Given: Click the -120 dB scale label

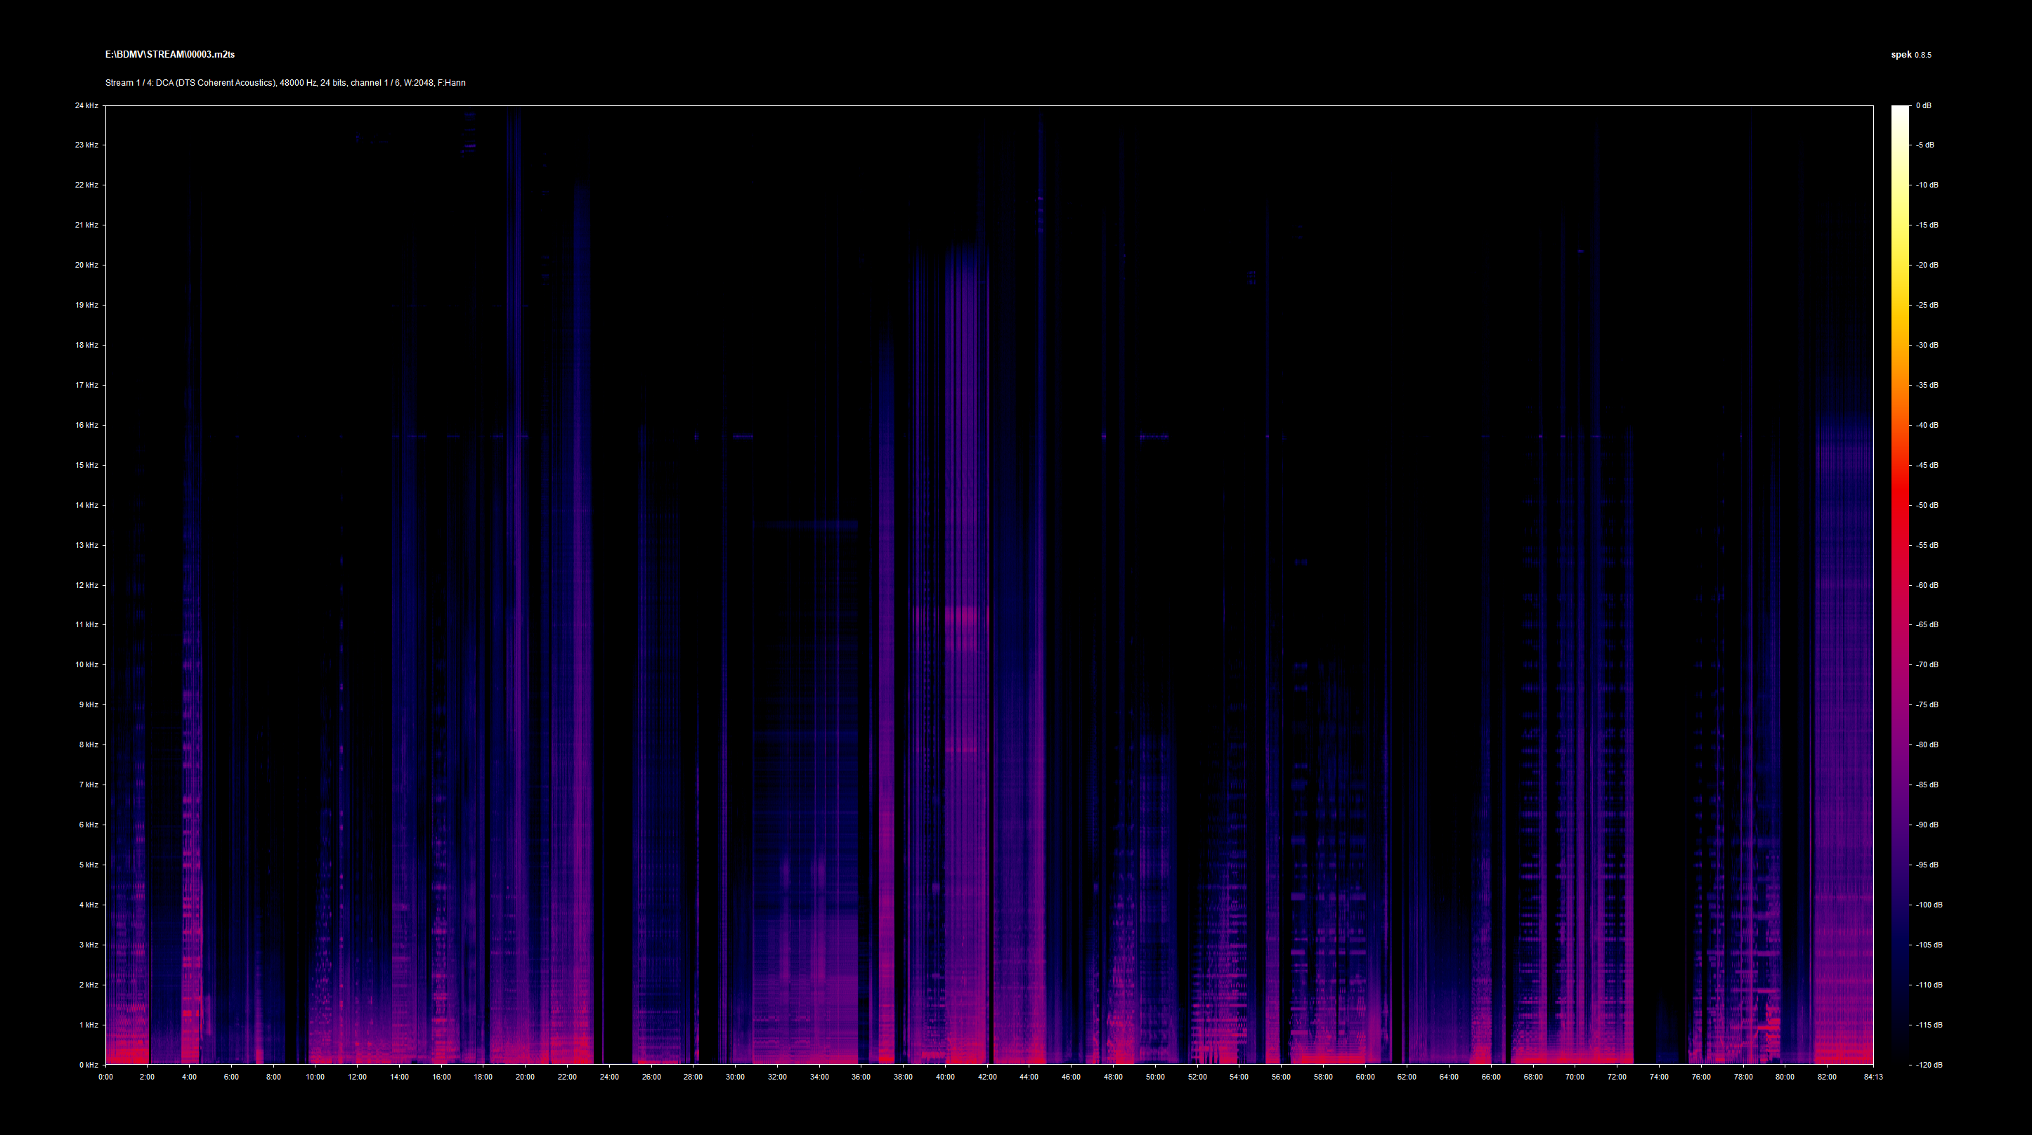Looking at the screenshot, I should [1928, 1065].
